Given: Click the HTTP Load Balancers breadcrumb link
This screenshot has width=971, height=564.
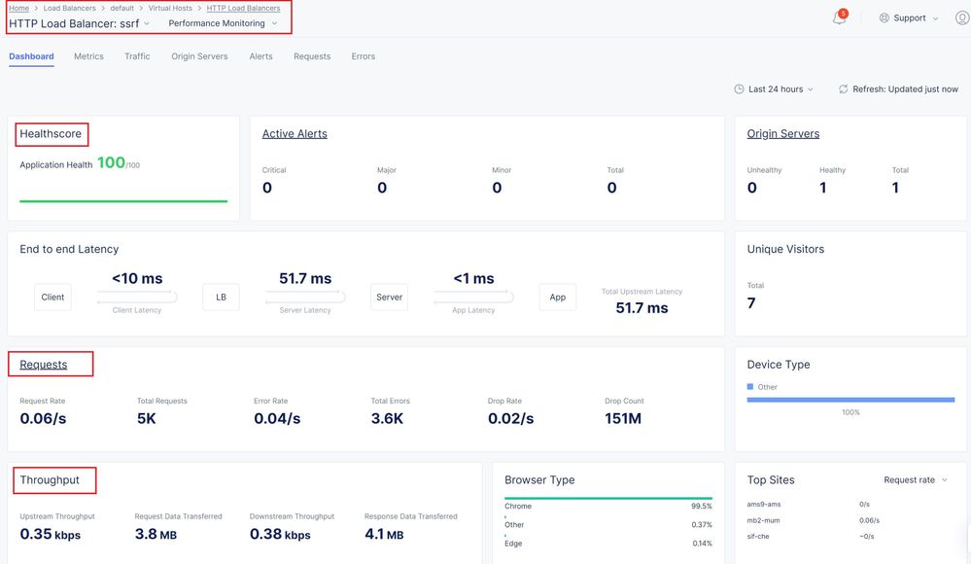Looking at the screenshot, I should [243, 8].
